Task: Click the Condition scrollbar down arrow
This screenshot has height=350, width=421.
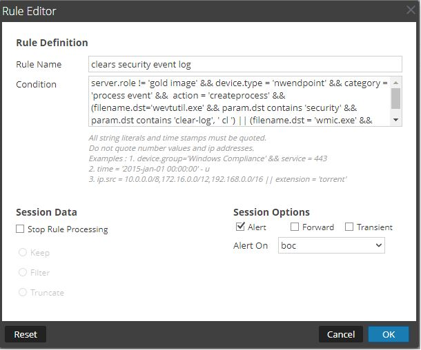Action: pos(395,121)
